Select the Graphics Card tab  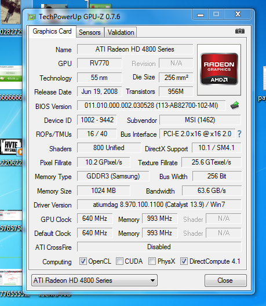tap(52, 31)
